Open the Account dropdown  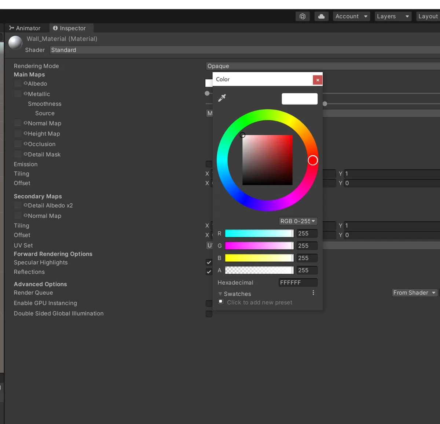[x=351, y=17]
